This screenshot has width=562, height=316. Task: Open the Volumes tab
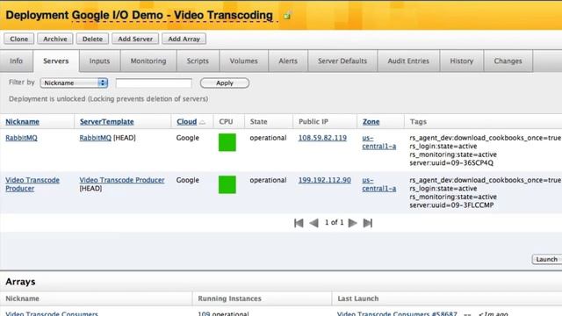(x=244, y=61)
